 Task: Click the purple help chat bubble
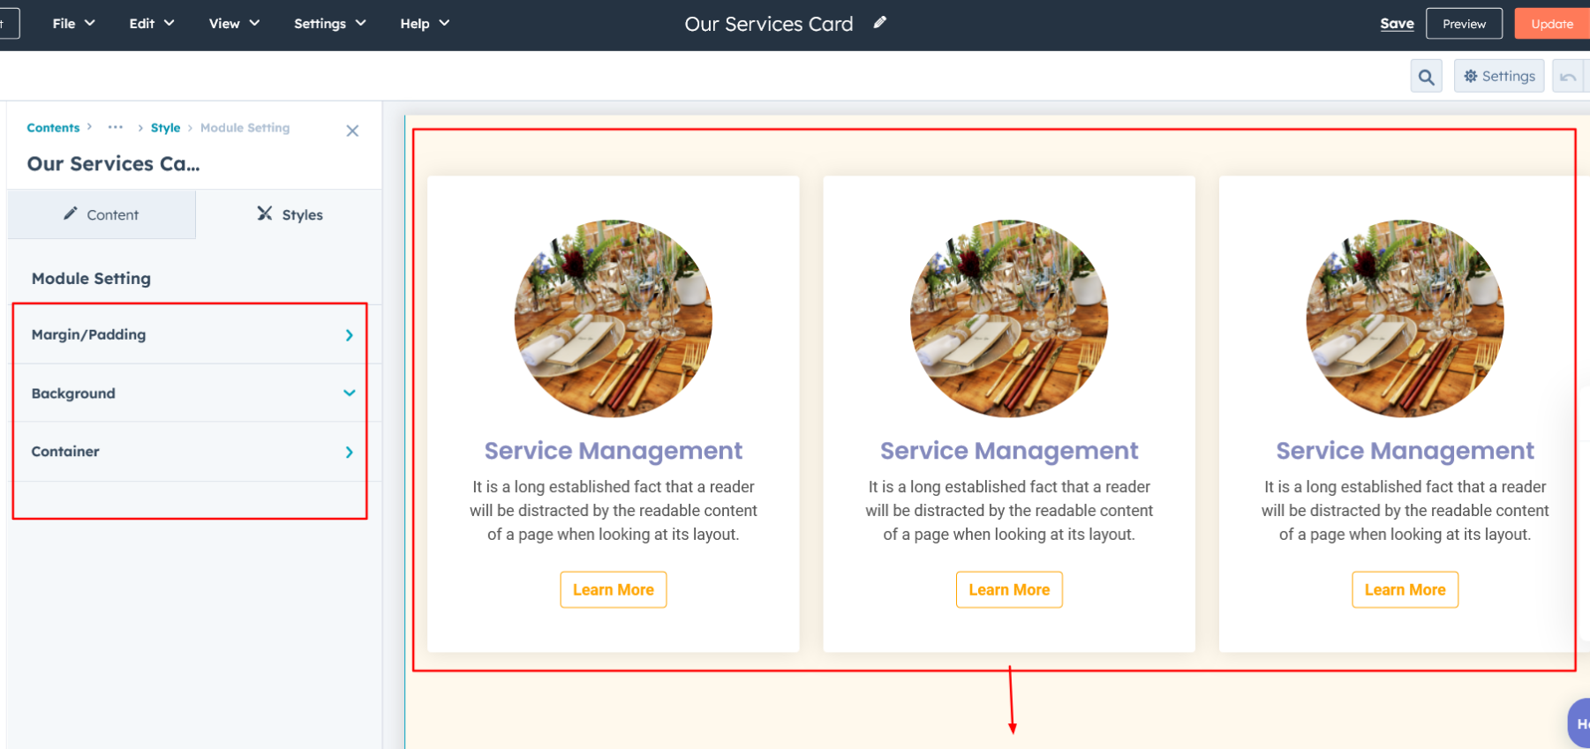(x=1579, y=723)
